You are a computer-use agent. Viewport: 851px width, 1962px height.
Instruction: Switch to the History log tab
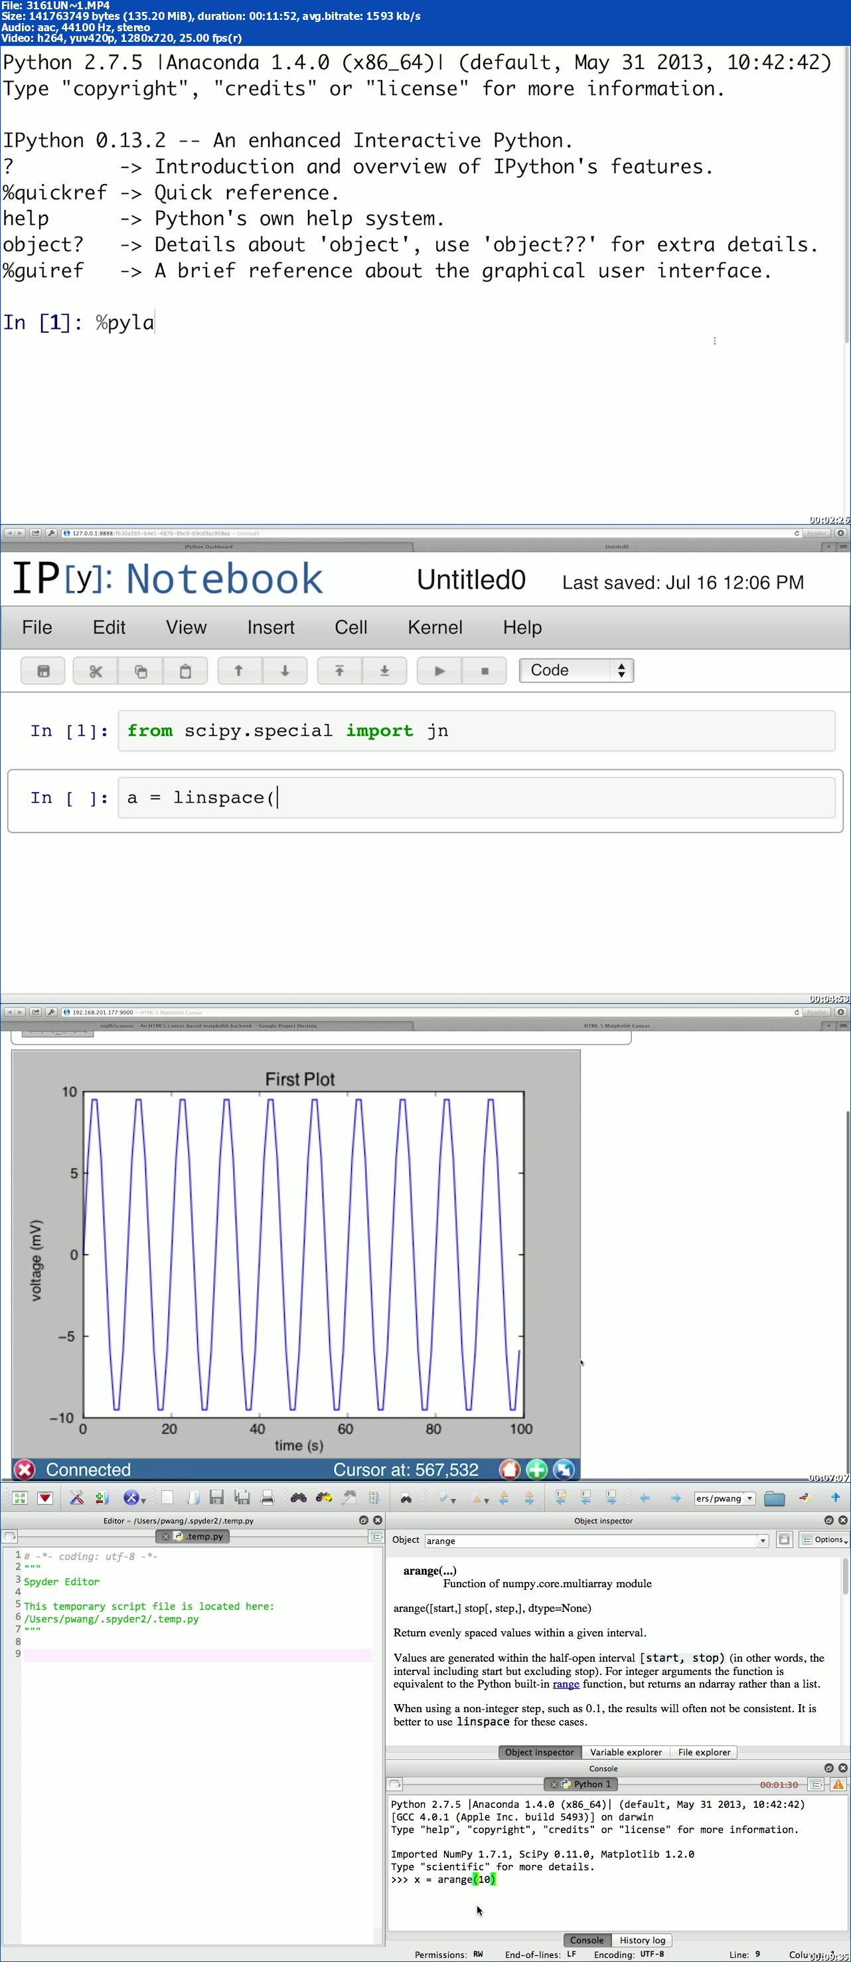click(642, 1940)
